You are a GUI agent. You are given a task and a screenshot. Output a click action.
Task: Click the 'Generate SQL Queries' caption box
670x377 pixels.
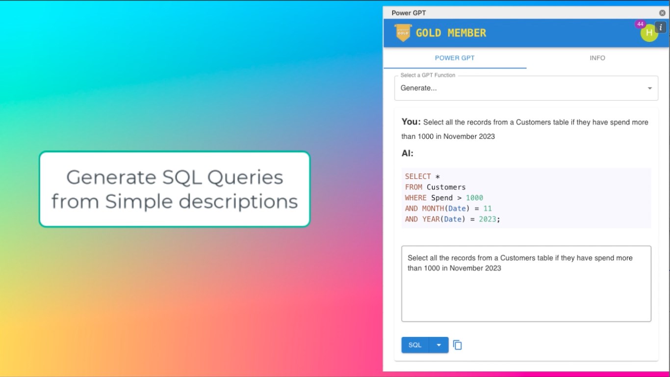pyautogui.click(x=175, y=189)
